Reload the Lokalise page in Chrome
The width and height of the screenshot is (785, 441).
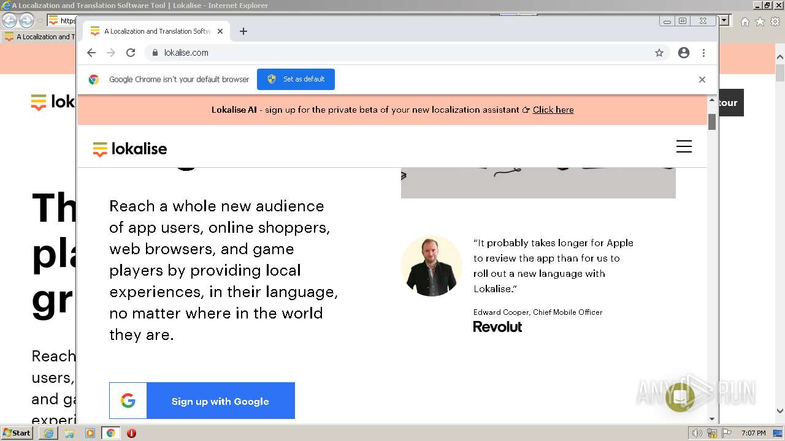pos(131,53)
